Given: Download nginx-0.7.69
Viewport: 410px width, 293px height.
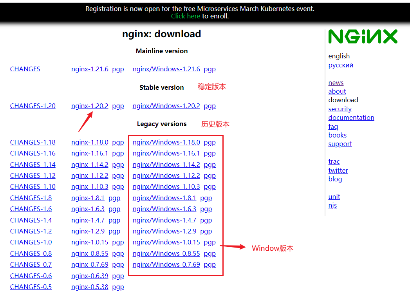Looking at the screenshot, I should pos(90,265).
